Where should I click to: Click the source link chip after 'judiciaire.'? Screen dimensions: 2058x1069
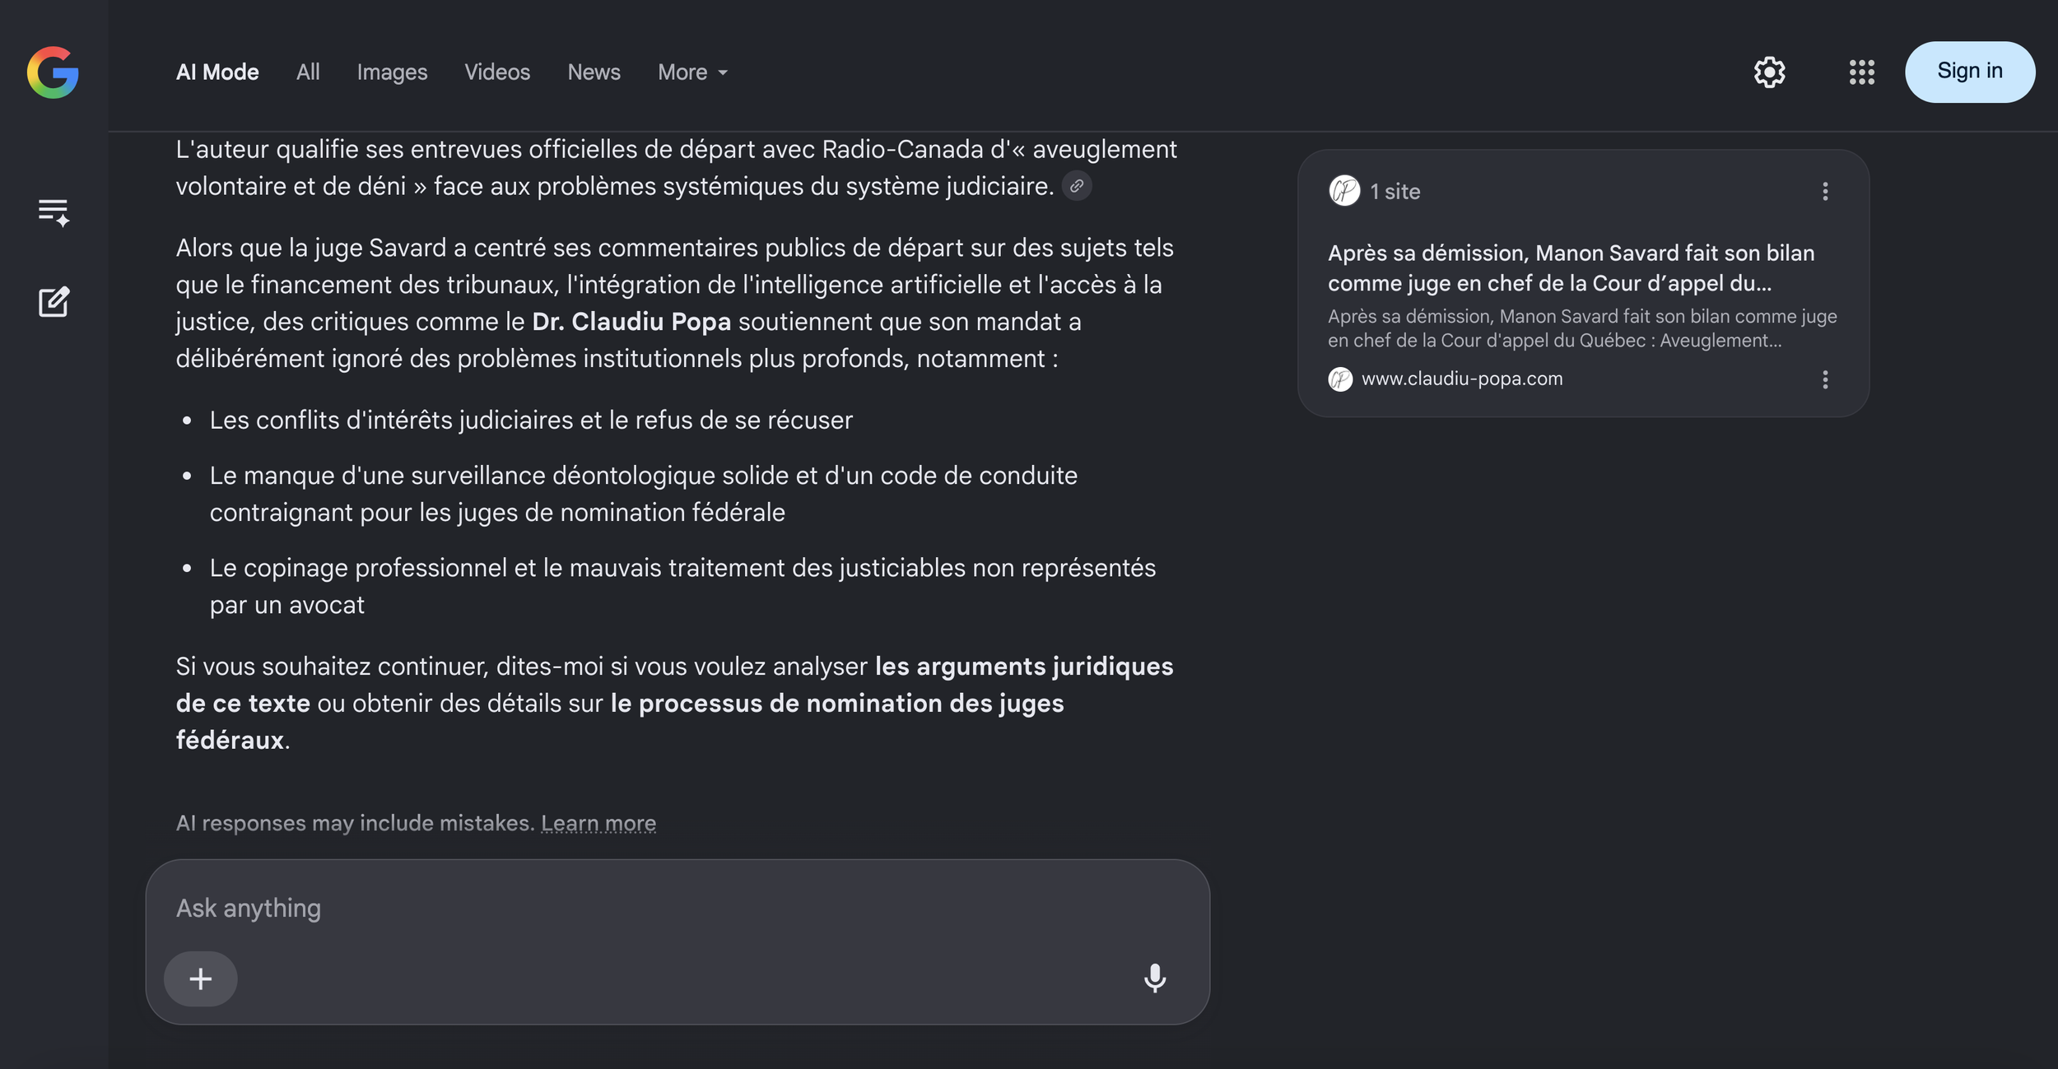[1076, 186]
